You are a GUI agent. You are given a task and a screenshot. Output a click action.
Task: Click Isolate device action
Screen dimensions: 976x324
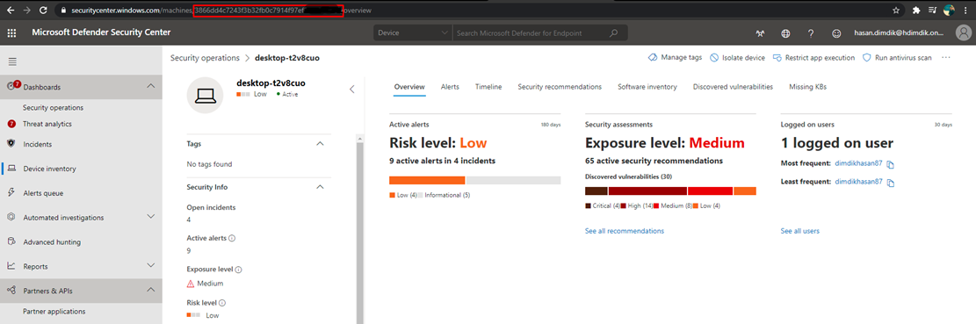(x=738, y=57)
